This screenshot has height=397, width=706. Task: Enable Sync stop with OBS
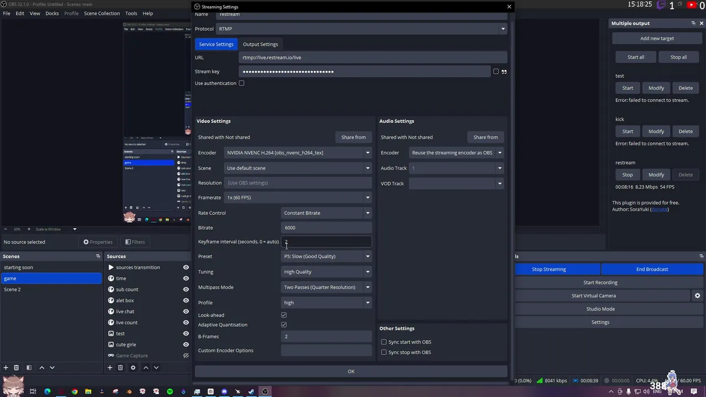(384, 352)
